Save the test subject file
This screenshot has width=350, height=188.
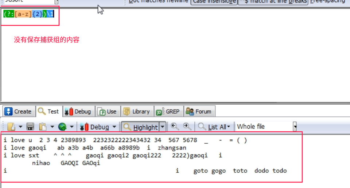point(30,127)
